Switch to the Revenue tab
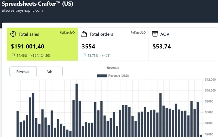Screen dimensions: 218x137 click(x=23, y=71)
